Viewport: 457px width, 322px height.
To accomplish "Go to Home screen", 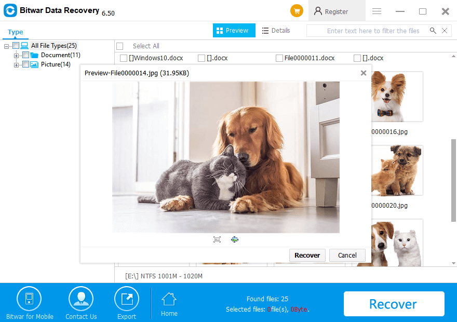I will pos(169,305).
